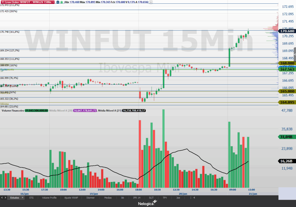
Task: Select the Stormer tab
Action: pyautogui.click(x=91, y=198)
